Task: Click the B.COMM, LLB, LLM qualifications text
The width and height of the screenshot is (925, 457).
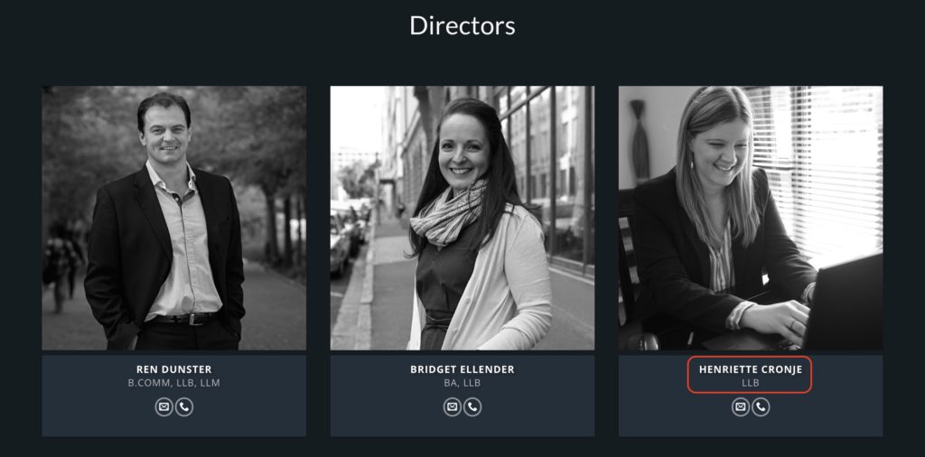Action: [174, 383]
